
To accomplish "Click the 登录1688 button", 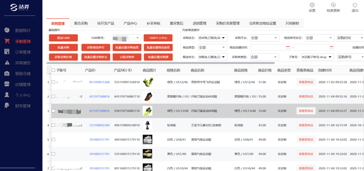I will (63, 38).
